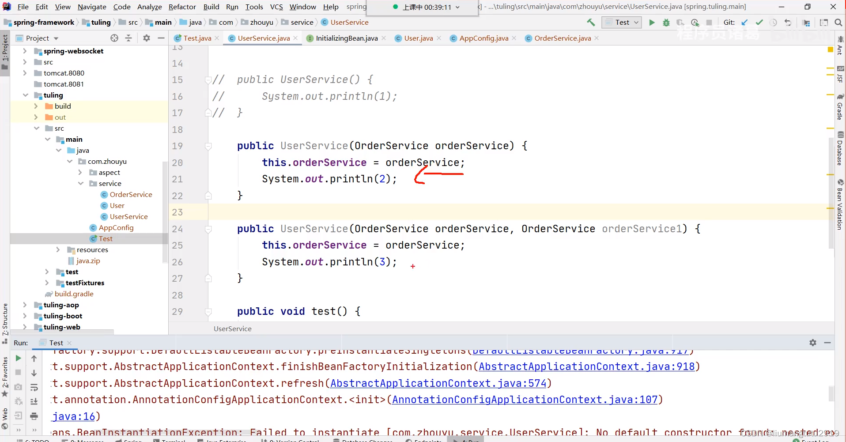Screen dimensions: 846x442
Task: Open the Navigate menu
Action: (x=92, y=7)
